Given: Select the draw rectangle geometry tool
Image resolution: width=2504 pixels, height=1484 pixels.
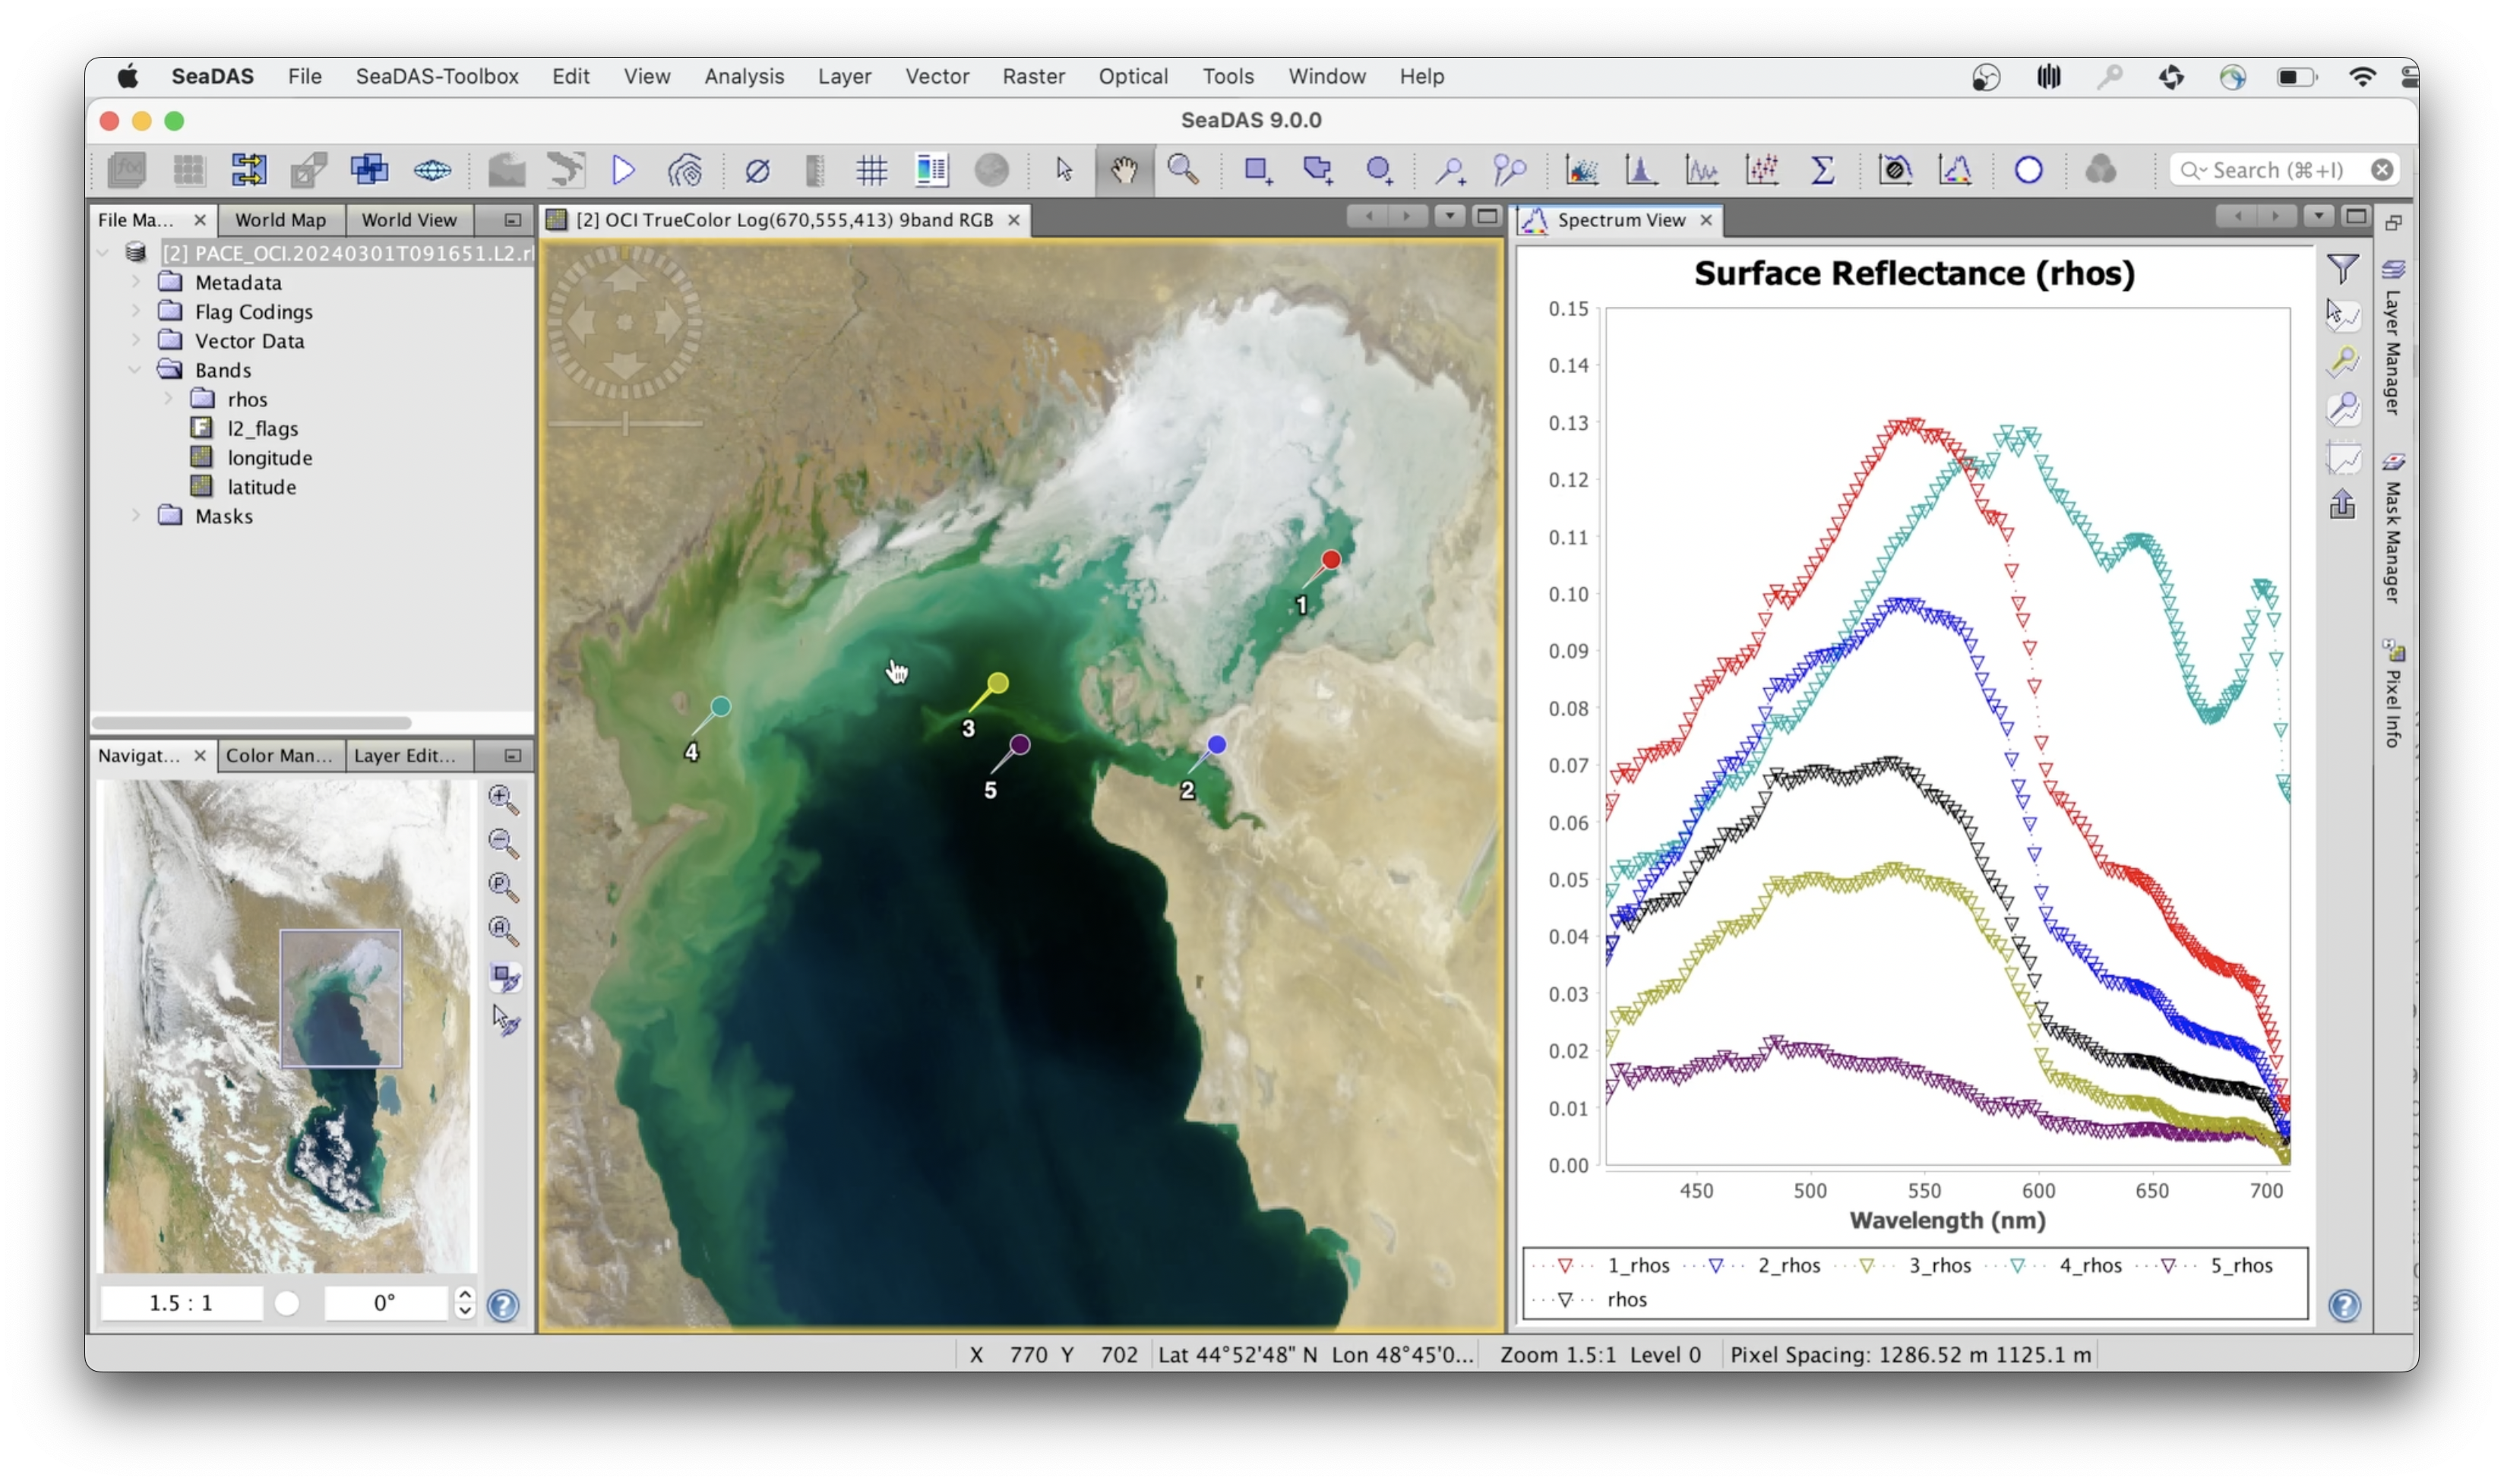Looking at the screenshot, I should pos(1257,170).
